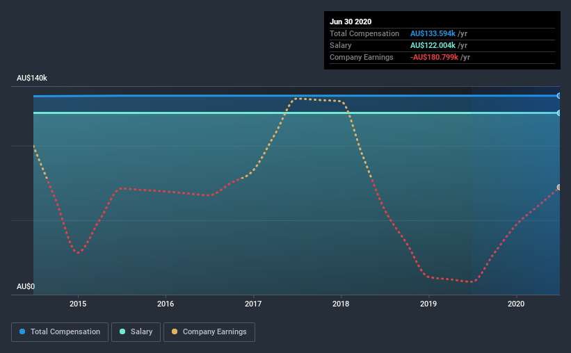571x353 pixels.
Task: Toggle the Salary legend button
Action: (136, 332)
